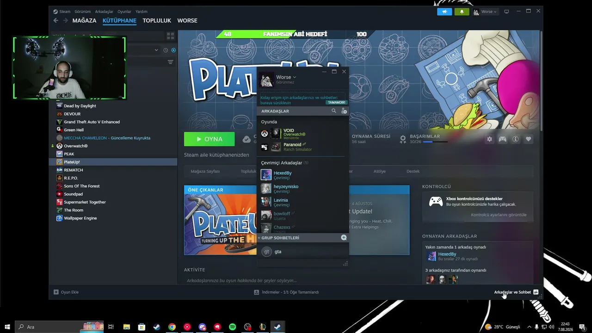This screenshot has height=333, width=592.
Task: Dismiss hint with the TAMAMDIR! button
Action: pos(337,103)
